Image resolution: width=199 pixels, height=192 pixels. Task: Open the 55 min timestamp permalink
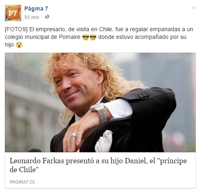pyautogui.click(x=32, y=17)
